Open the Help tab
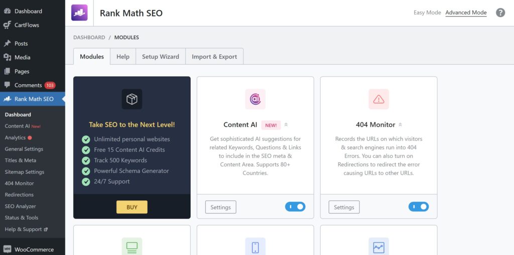The width and height of the screenshot is (514, 255). [123, 57]
